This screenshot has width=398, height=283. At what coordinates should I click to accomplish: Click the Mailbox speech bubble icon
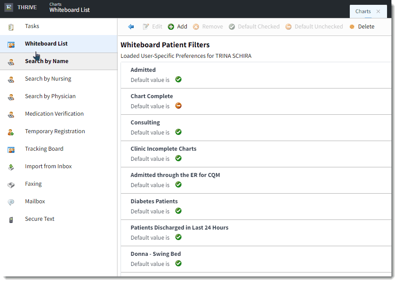11,202
